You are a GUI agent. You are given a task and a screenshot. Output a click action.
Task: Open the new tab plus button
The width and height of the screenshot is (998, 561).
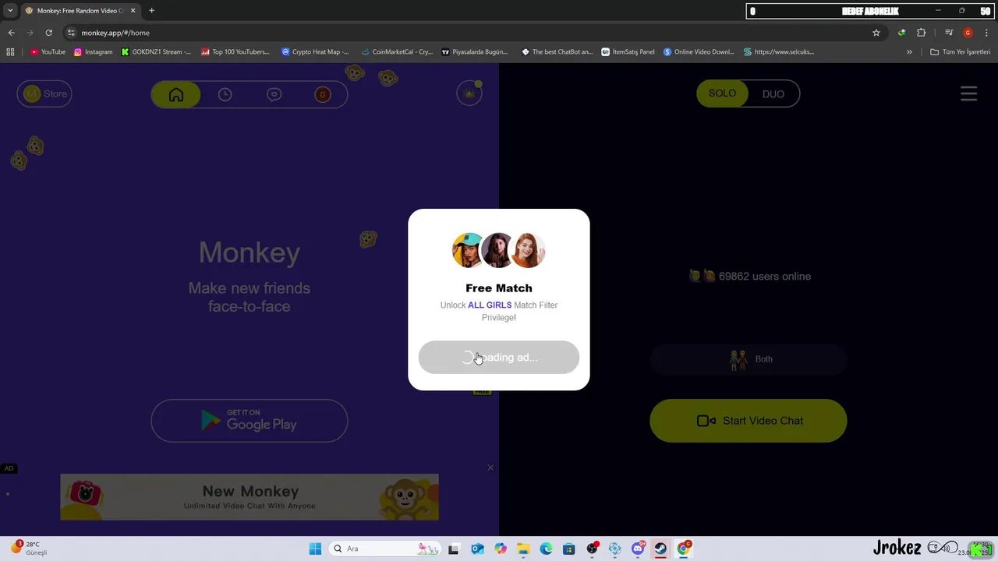coord(151,11)
